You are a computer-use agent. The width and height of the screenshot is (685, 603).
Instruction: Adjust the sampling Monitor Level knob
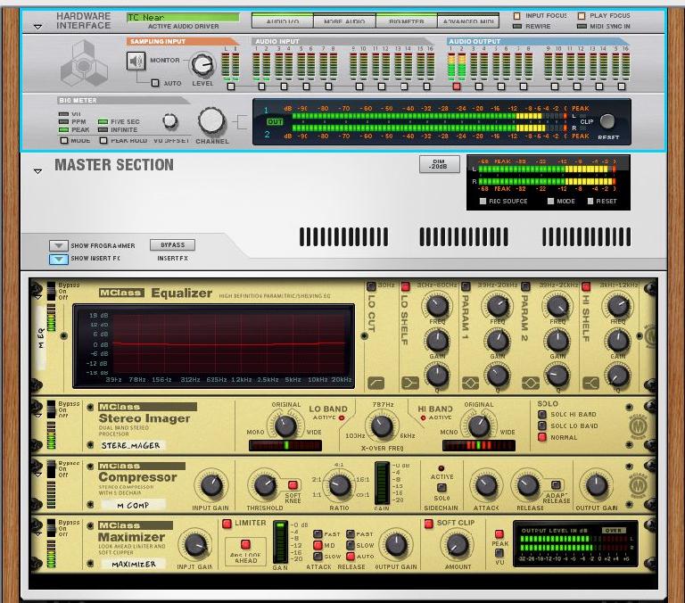point(202,64)
